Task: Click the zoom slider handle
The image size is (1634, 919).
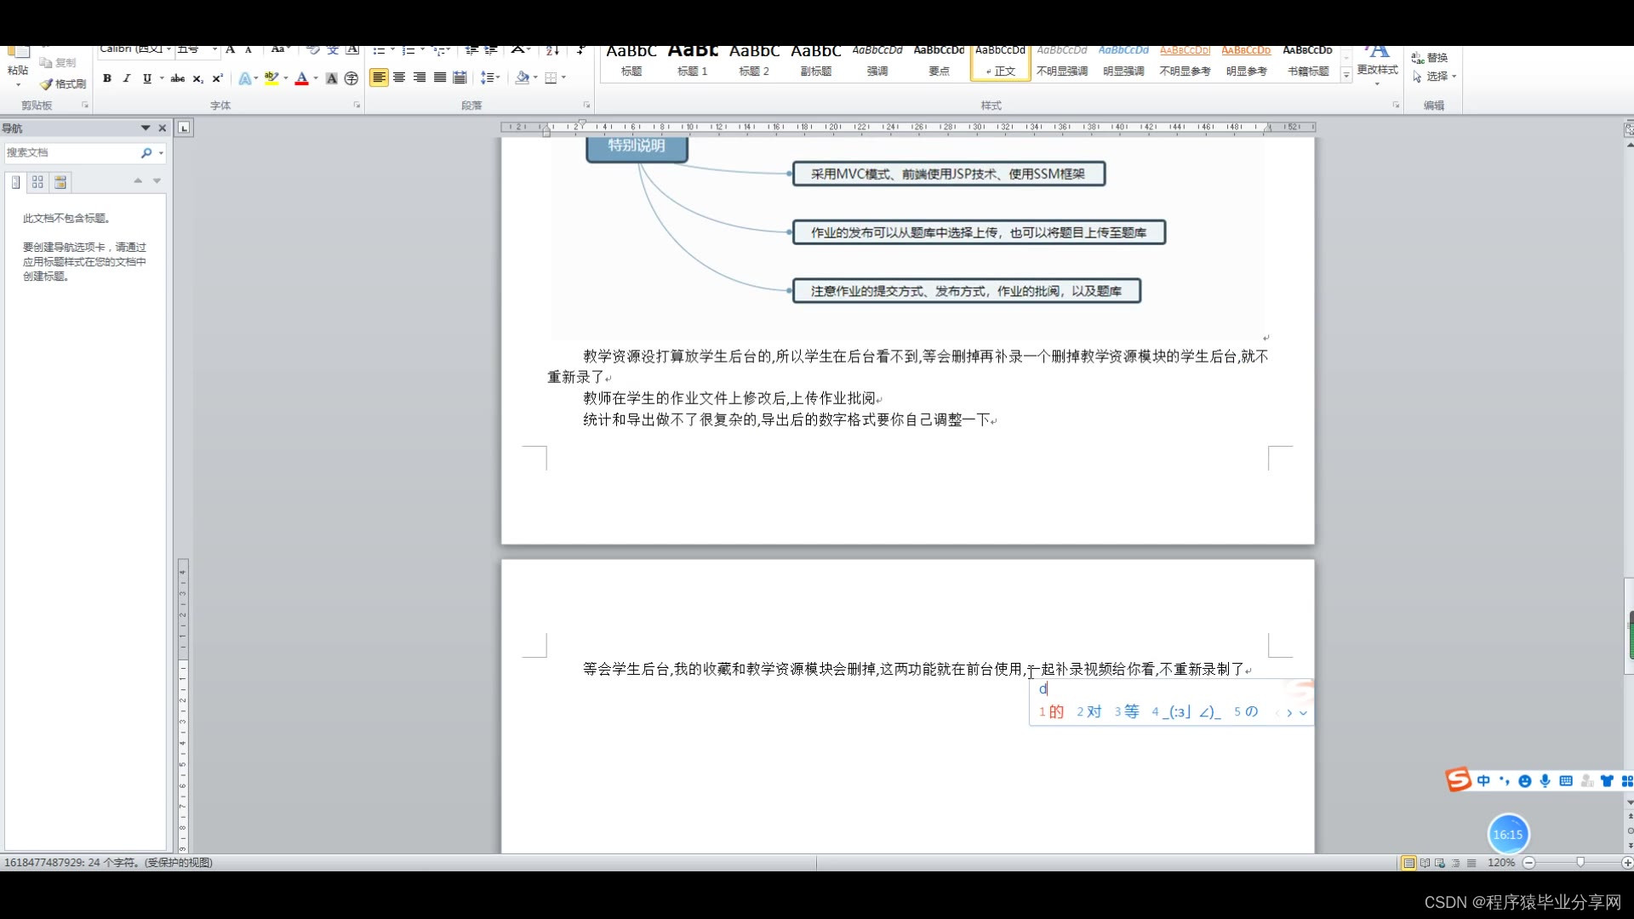Action: (1580, 863)
